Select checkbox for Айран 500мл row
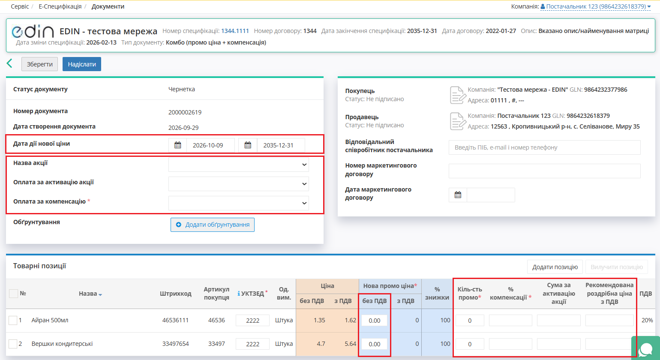660x360 pixels. (13, 320)
